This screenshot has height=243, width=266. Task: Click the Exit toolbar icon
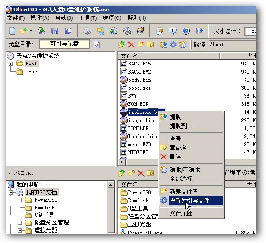coord(199,31)
